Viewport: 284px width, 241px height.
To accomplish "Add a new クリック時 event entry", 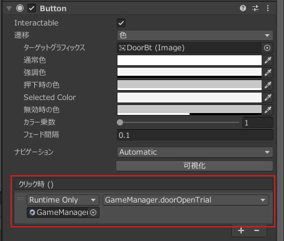I will 241,230.
